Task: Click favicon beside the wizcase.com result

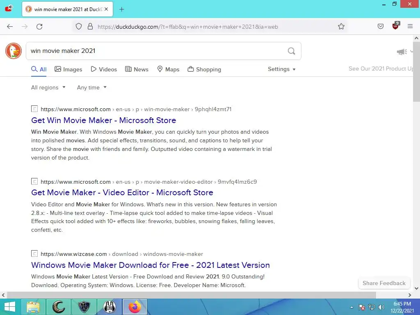Action: (x=34, y=253)
